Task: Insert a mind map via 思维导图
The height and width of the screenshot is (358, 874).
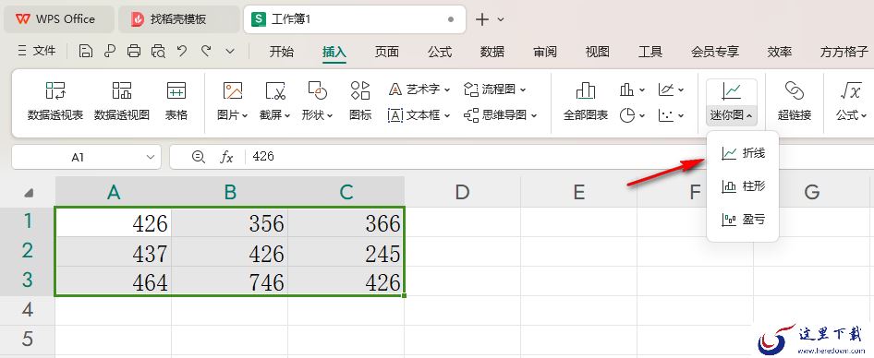Action: 500,115
